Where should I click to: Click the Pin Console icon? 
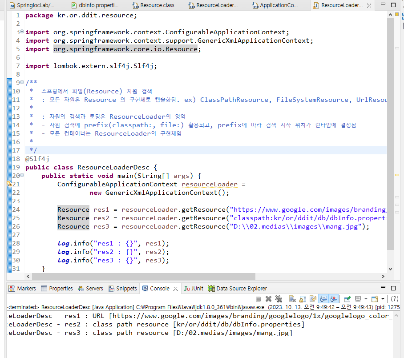[x=347, y=299]
